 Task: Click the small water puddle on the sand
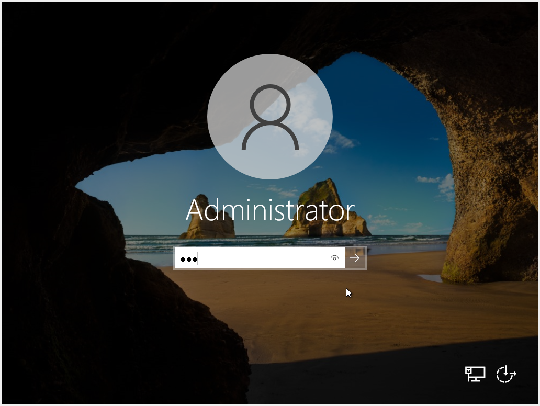click(430, 278)
